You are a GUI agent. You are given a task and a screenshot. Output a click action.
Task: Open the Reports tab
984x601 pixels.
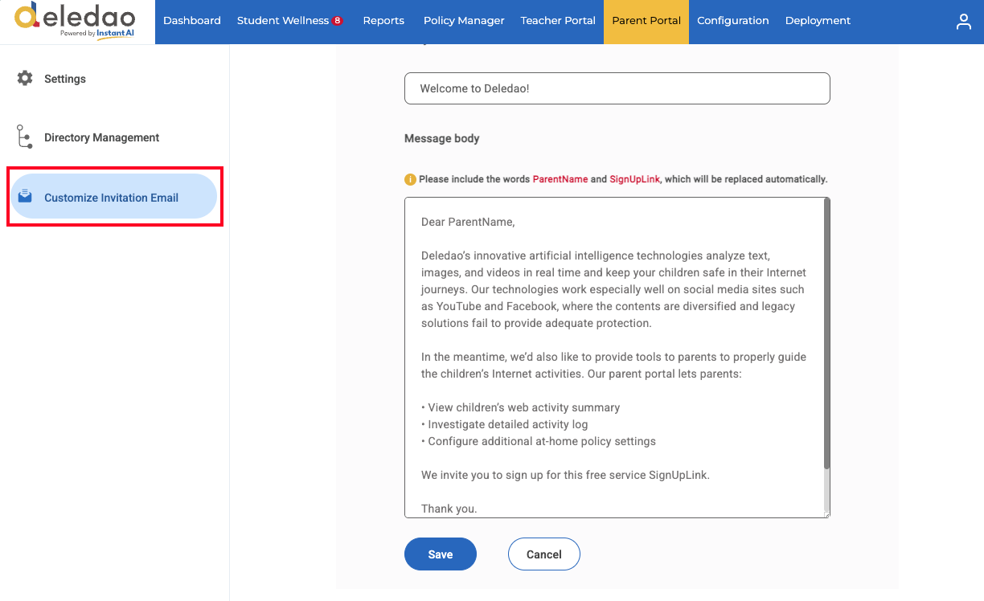click(x=383, y=21)
